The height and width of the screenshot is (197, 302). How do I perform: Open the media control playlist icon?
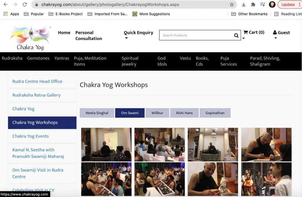click(262, 4)
